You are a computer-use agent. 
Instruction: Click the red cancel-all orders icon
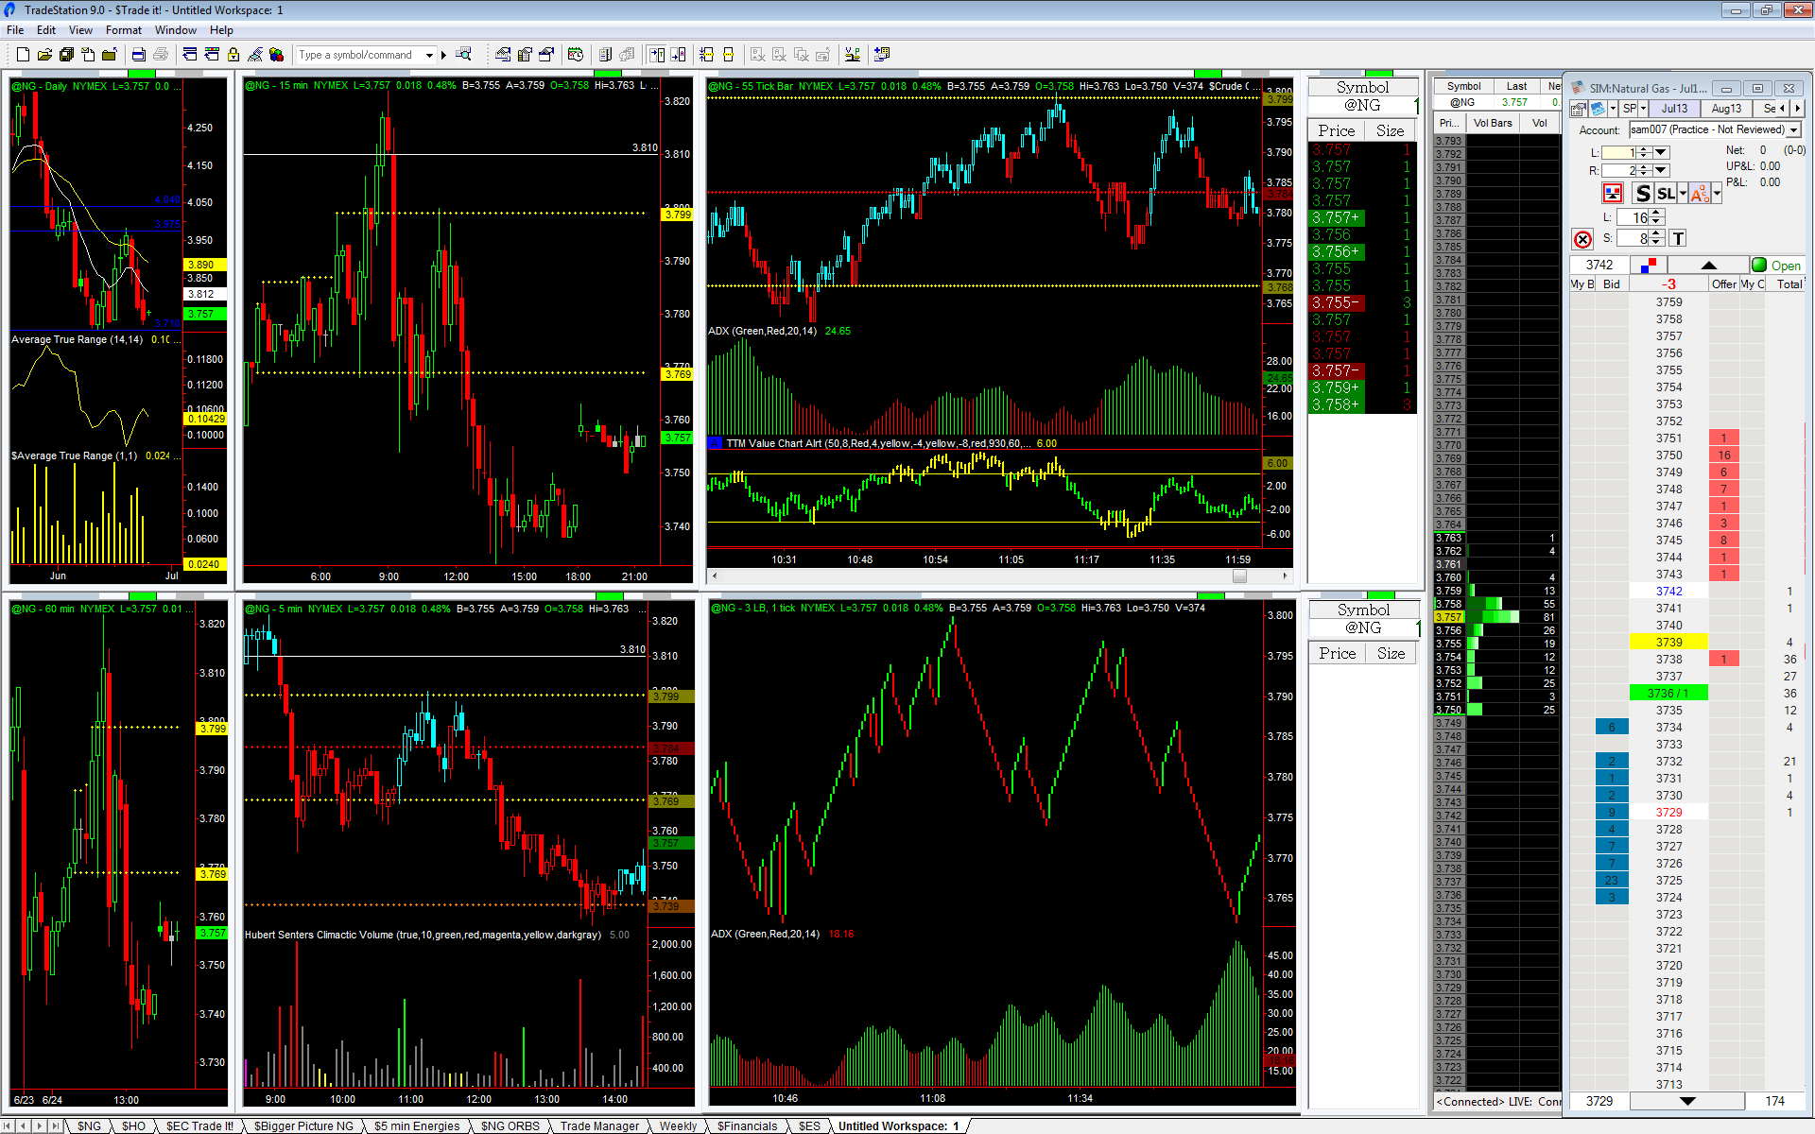click(x=1582, y=239)
